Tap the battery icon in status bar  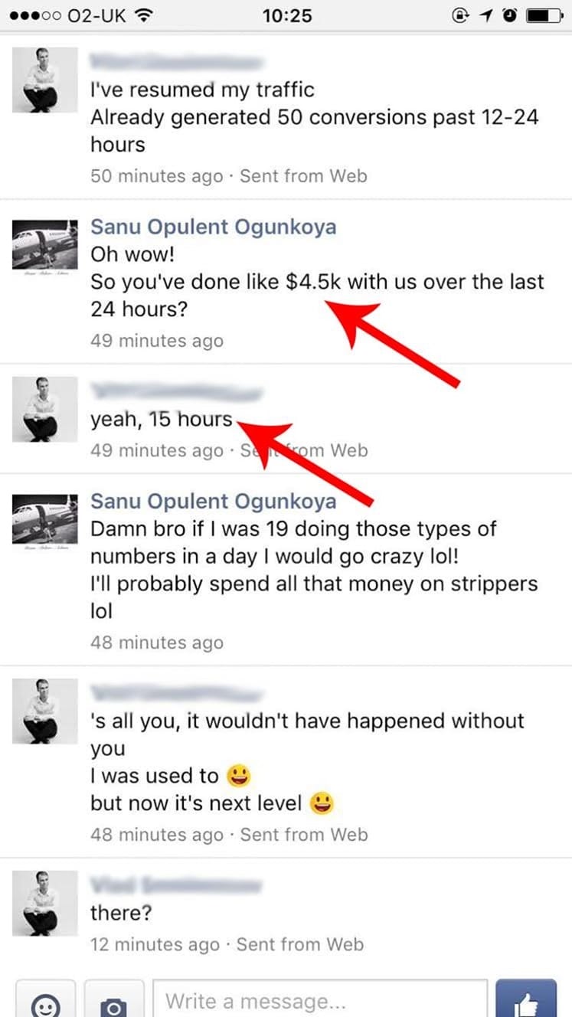[546, 15]
